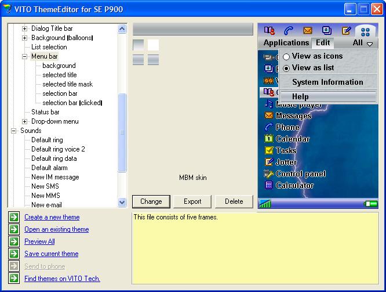This screenshot has width=386, height=292.
Task: Choose System Information menu entry
Action: click(327, 82)
